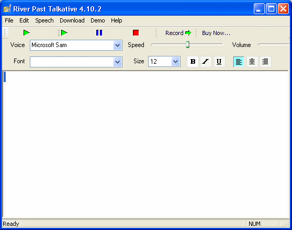Click the Buy Now... button
The width and height of the screenshot is (292, 230).
coord(216,33)
